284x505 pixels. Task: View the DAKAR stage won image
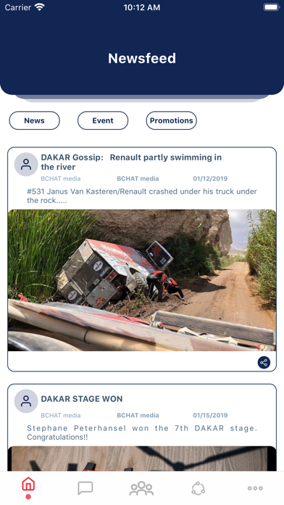coord(142,459)
